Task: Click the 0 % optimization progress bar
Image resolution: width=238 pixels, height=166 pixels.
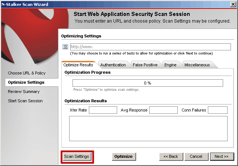Action: click(x=148, y=83)
